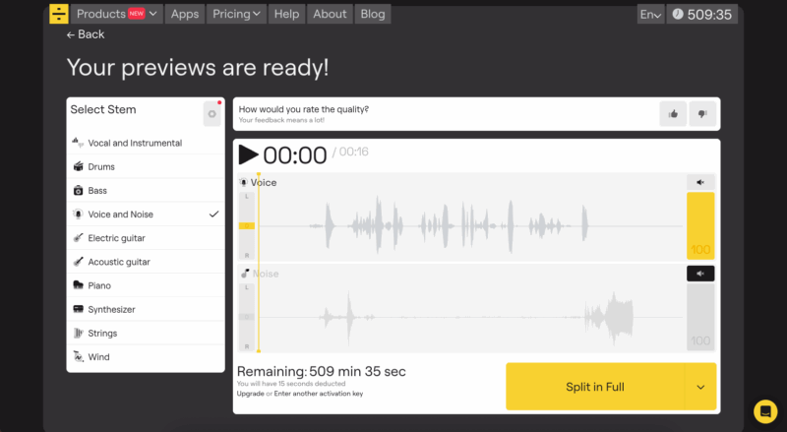Follow the Upgrade link
The image size is (787, 432).
251,394
